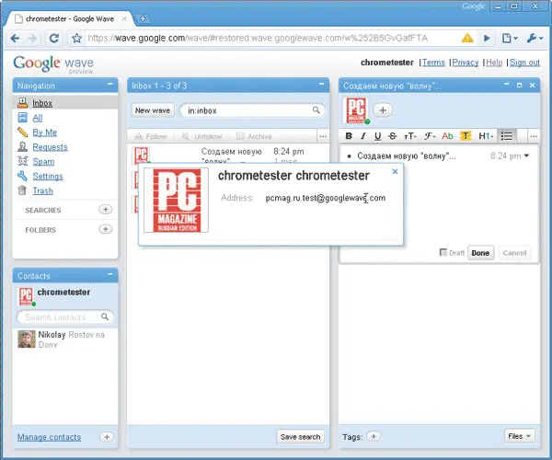The height and width of the screenshot is (460, 552).
Task: Open the text color picker
Action: [x=447, y=136]
